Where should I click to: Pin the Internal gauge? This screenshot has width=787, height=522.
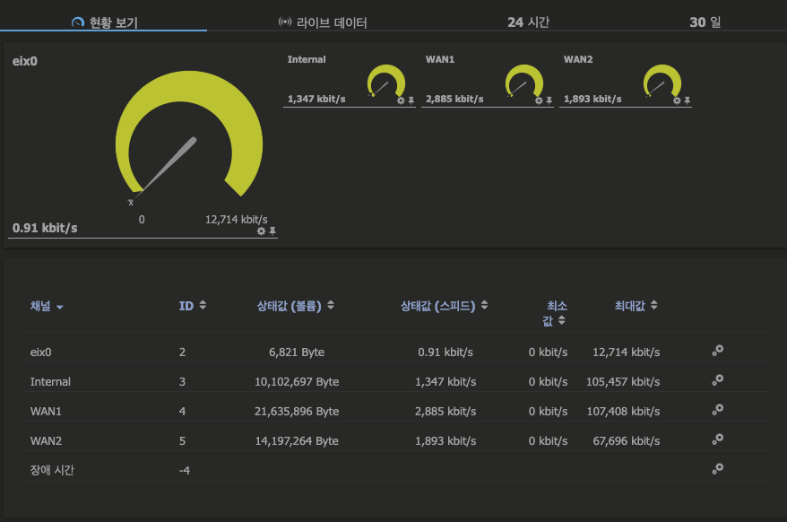tap(411, 100)
